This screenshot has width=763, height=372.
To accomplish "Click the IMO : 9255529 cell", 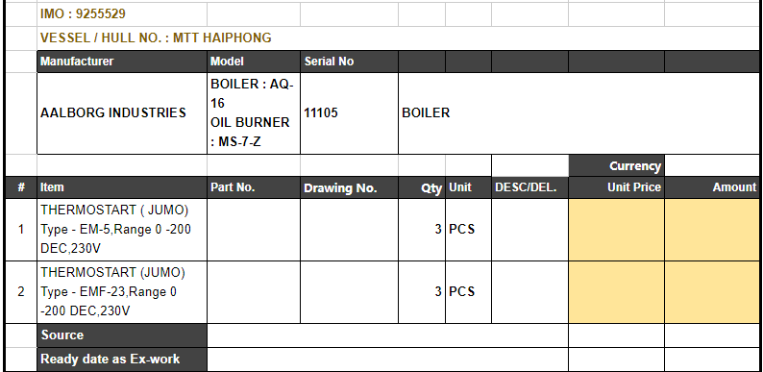I will 122,14.
